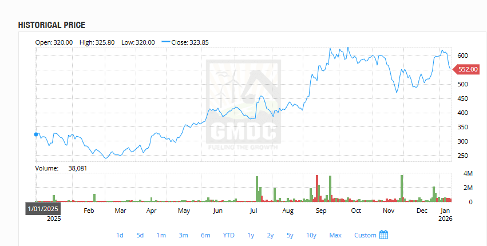This screenshot has width=487, height=246.
Task: Click the blue Close line legend marker
Action: [166, 42]
